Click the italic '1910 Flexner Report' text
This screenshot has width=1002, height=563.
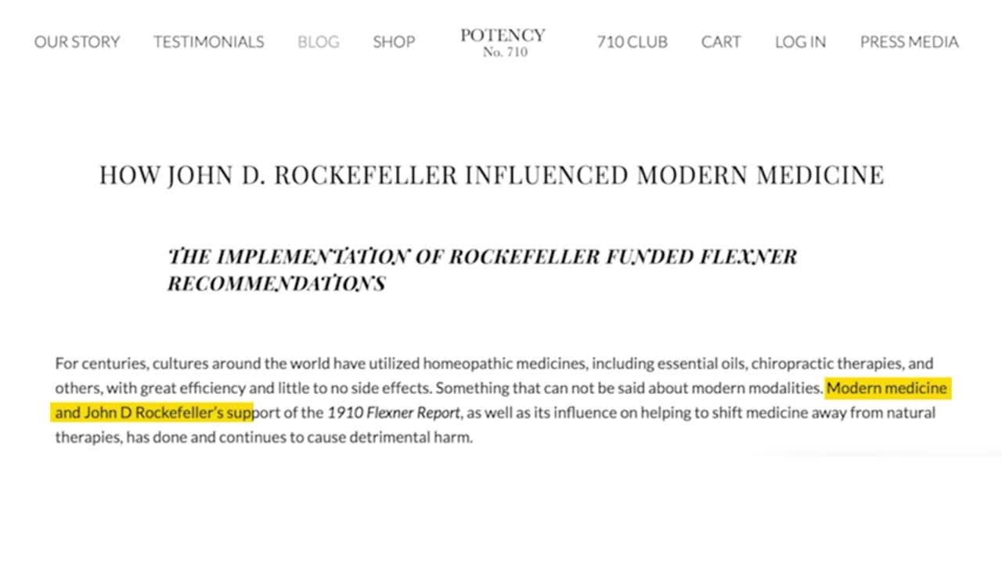click(x=393, y=412)
